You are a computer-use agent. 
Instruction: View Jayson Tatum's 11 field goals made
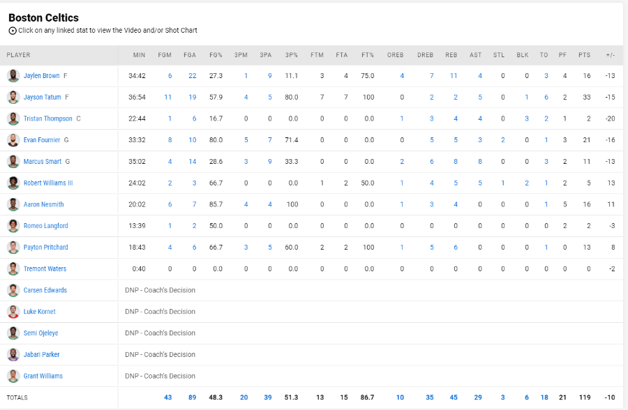coord(167,98)
